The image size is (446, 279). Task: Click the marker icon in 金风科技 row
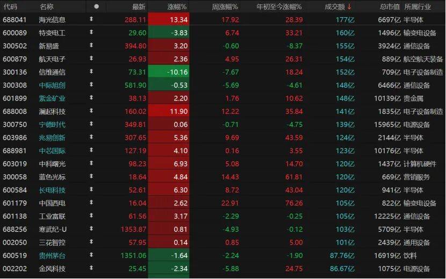(x=91, y=268)
